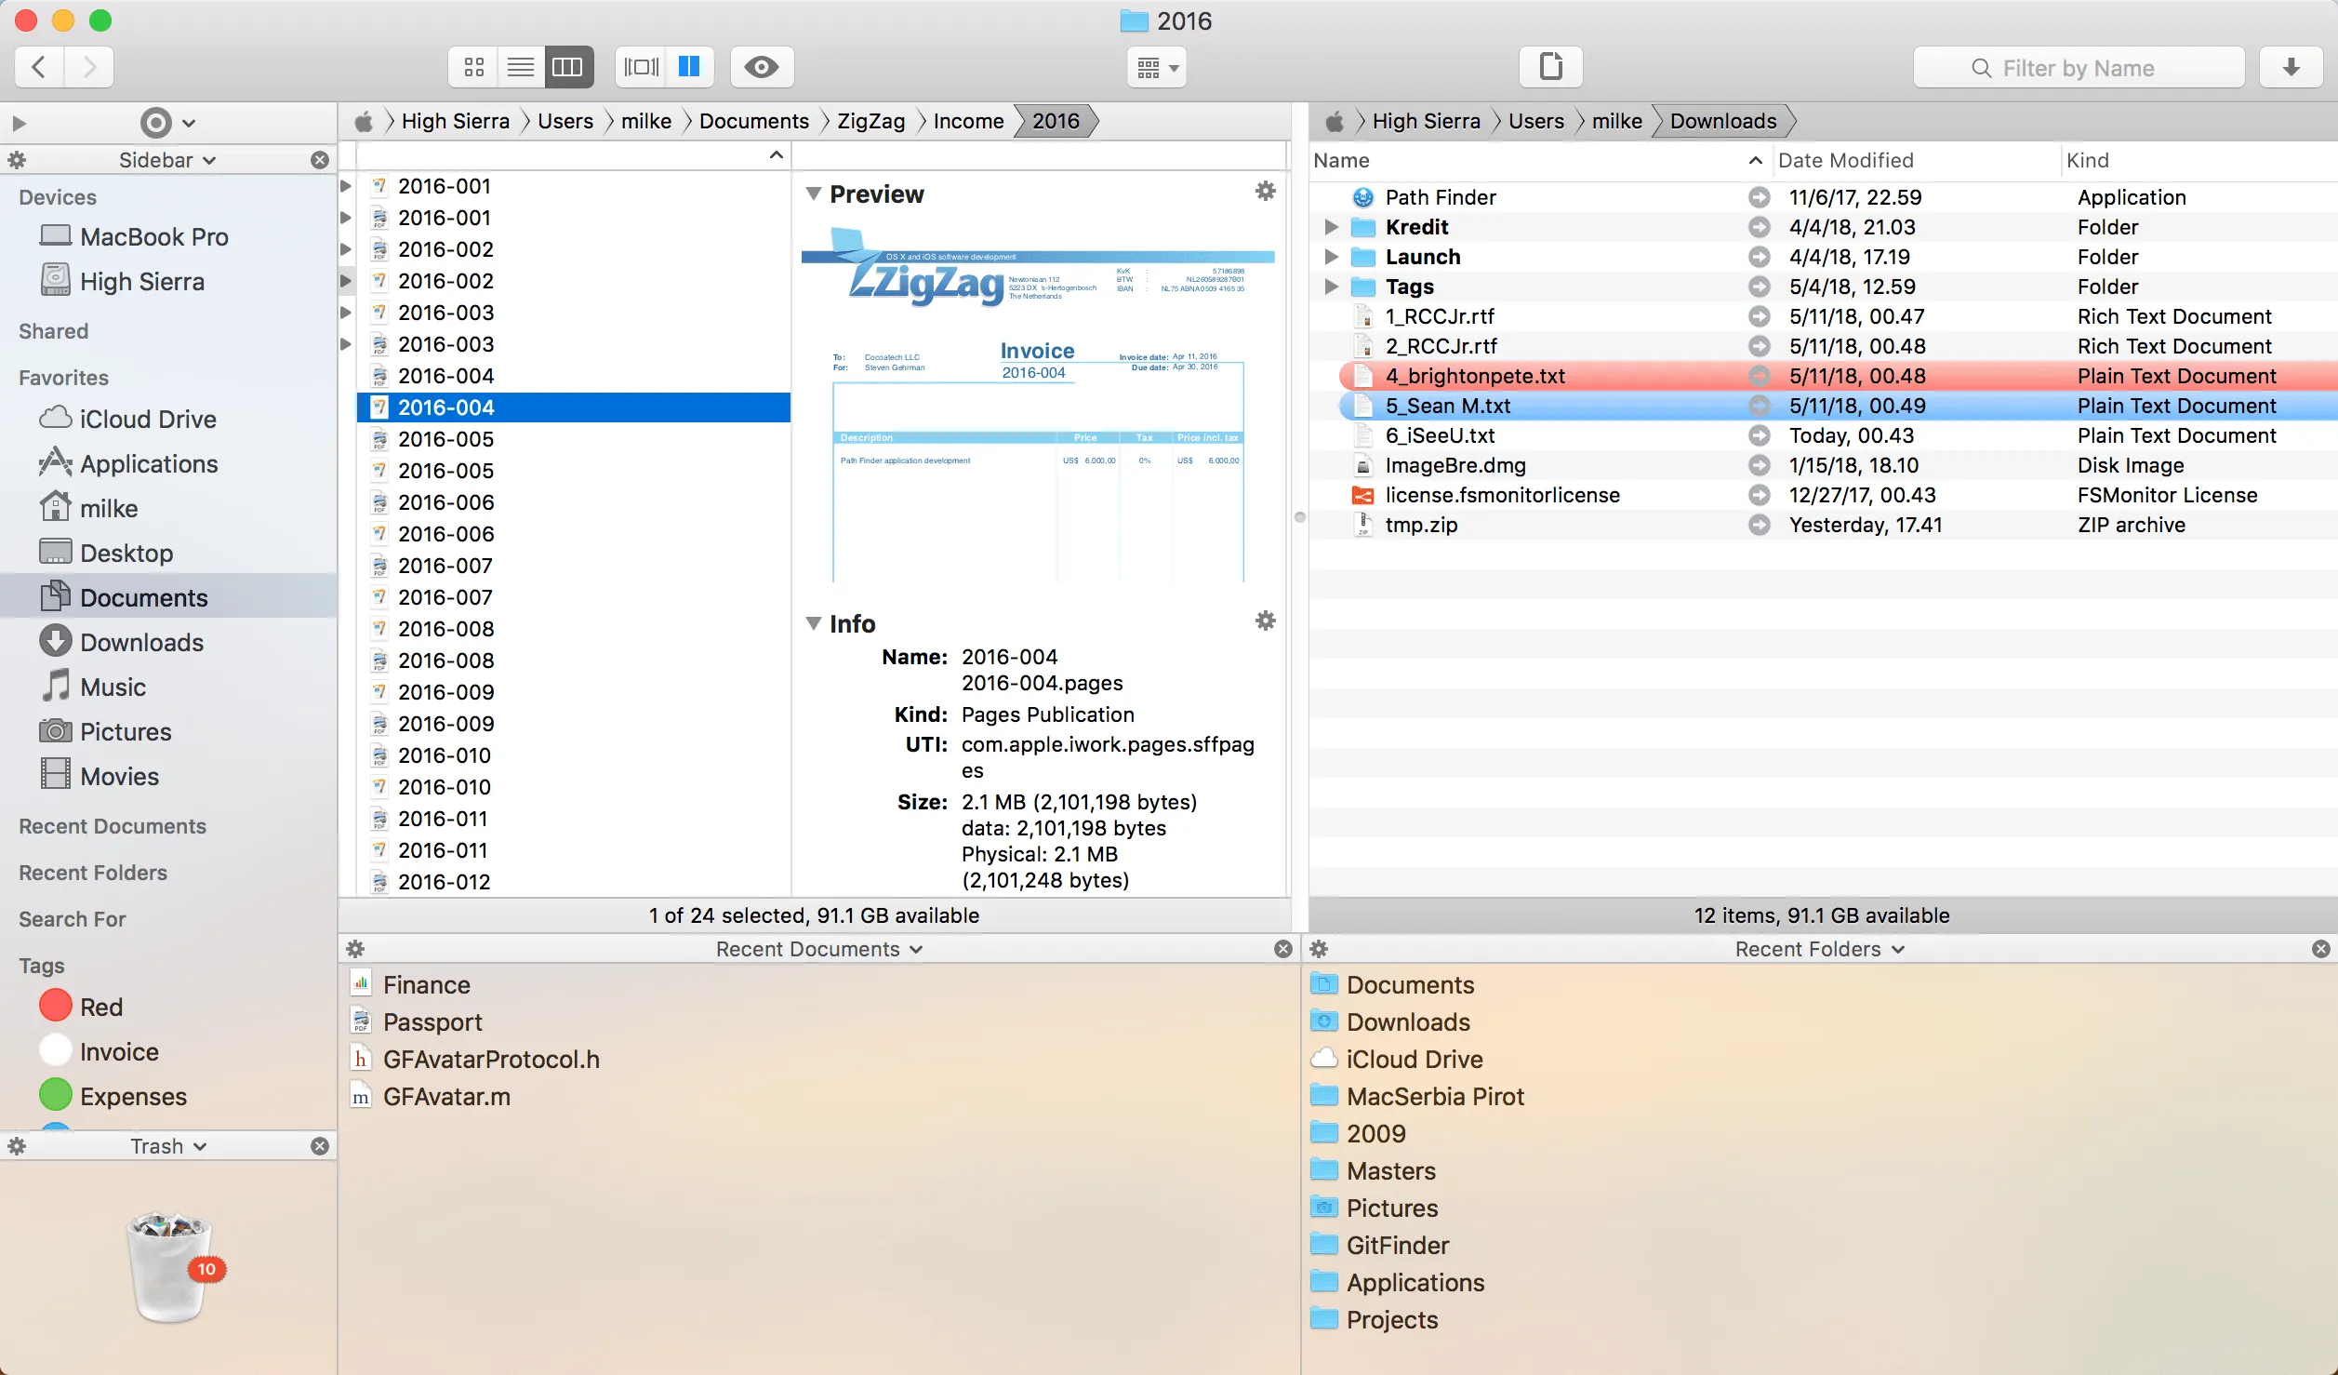Click Documents in left path bar
Screen dimensions: 2338x1375
tap(754, 121)
